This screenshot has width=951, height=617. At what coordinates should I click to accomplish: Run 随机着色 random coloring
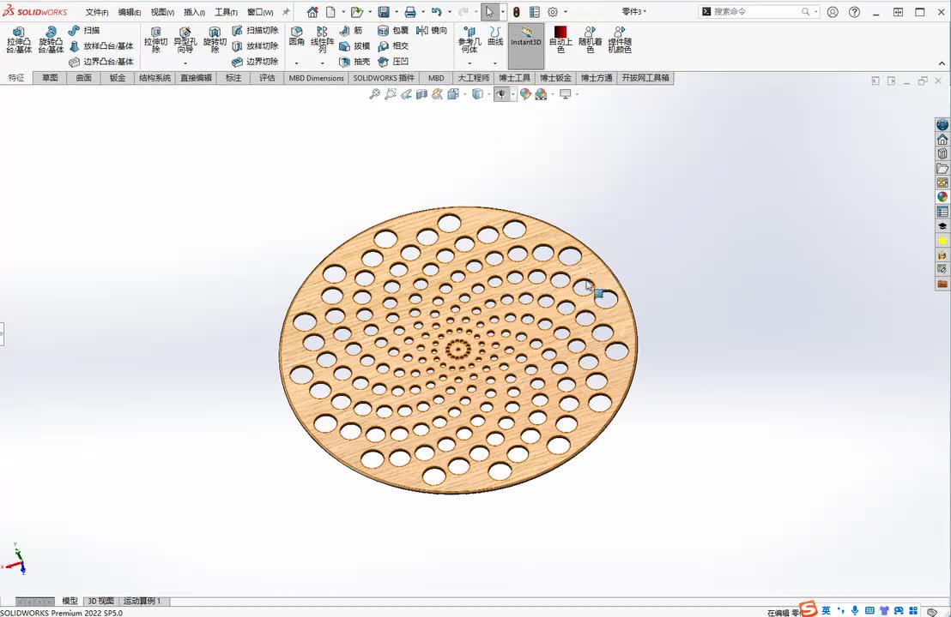[591, 40]
